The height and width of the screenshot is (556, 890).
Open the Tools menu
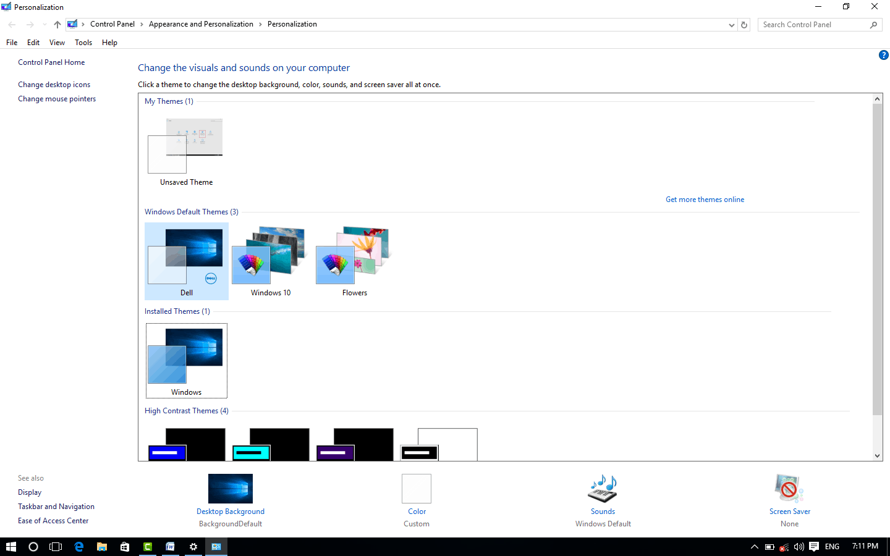pyautogui.click(x=83, y=43)
